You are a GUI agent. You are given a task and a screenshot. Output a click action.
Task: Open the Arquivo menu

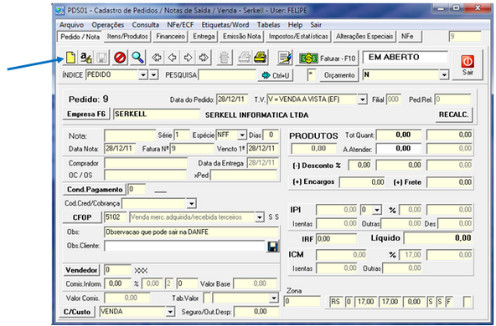[x=71, y=25]
